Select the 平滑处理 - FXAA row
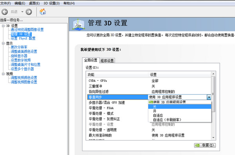 point(117,108)
